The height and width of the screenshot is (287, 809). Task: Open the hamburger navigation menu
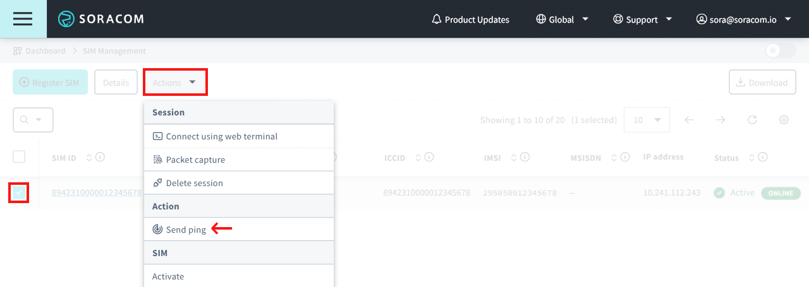click(x=23, y=19)
